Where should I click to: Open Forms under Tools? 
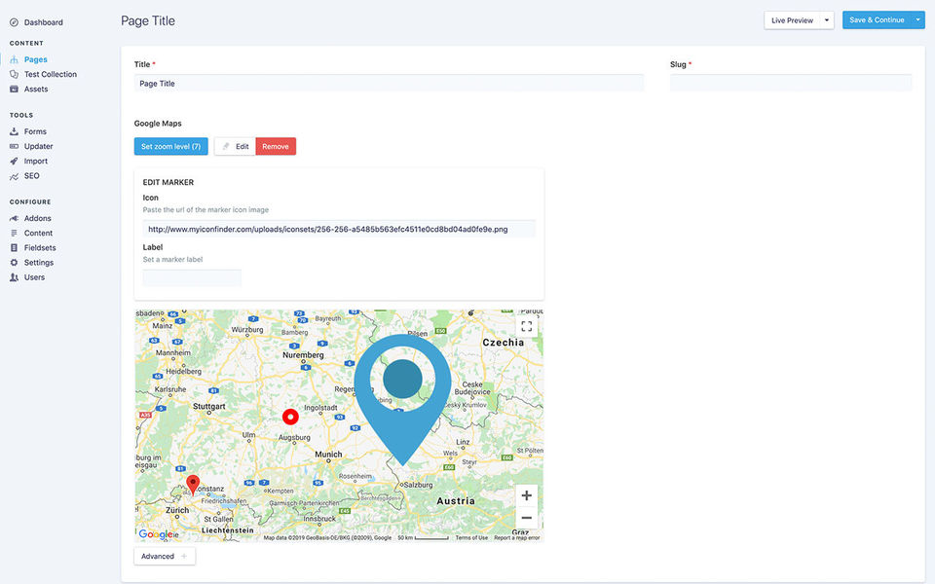point(35,131)
